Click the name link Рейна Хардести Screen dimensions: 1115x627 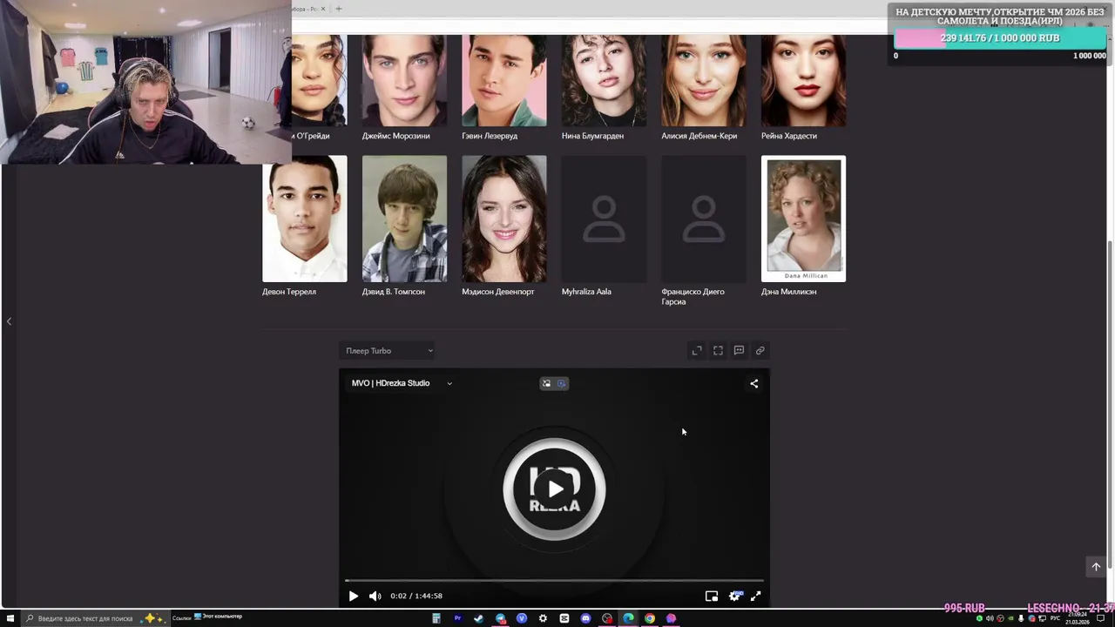[789, 136]
